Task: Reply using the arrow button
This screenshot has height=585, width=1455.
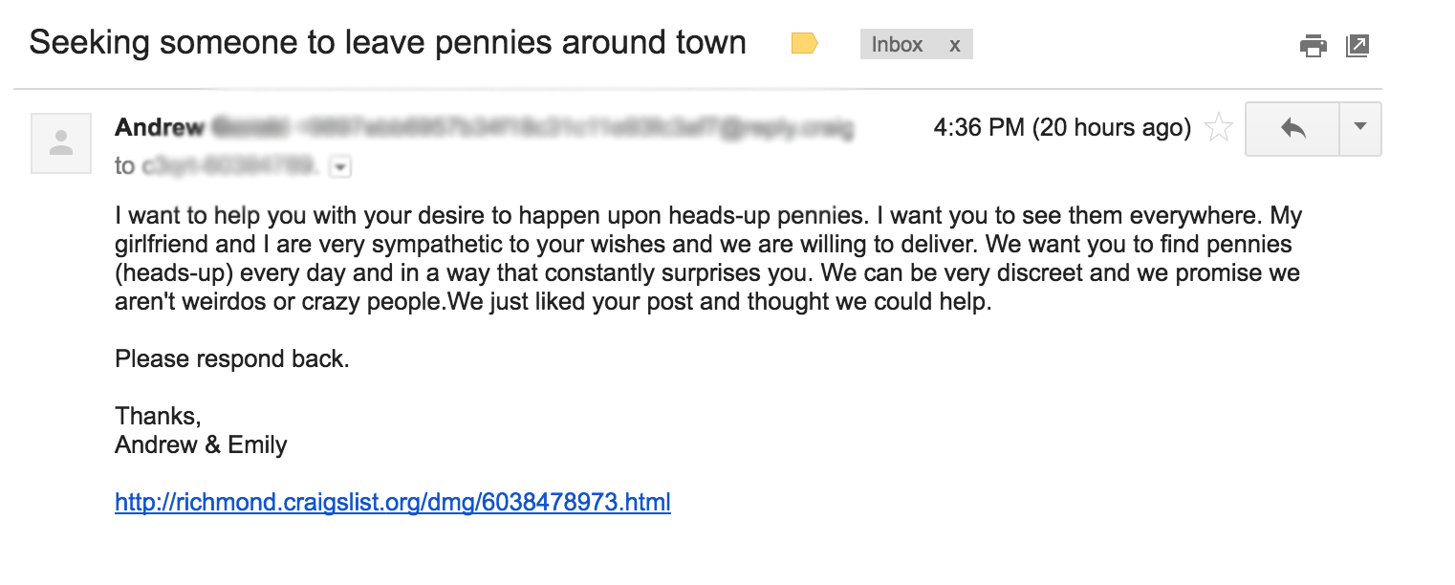Action: pos(1292,128)
